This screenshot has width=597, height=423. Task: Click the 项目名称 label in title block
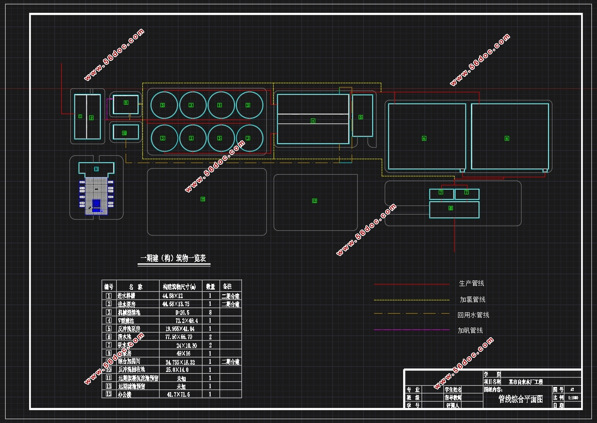coord(492,381)
